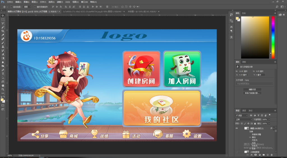Select the Zoom magnifier tool

coord(3,89)
